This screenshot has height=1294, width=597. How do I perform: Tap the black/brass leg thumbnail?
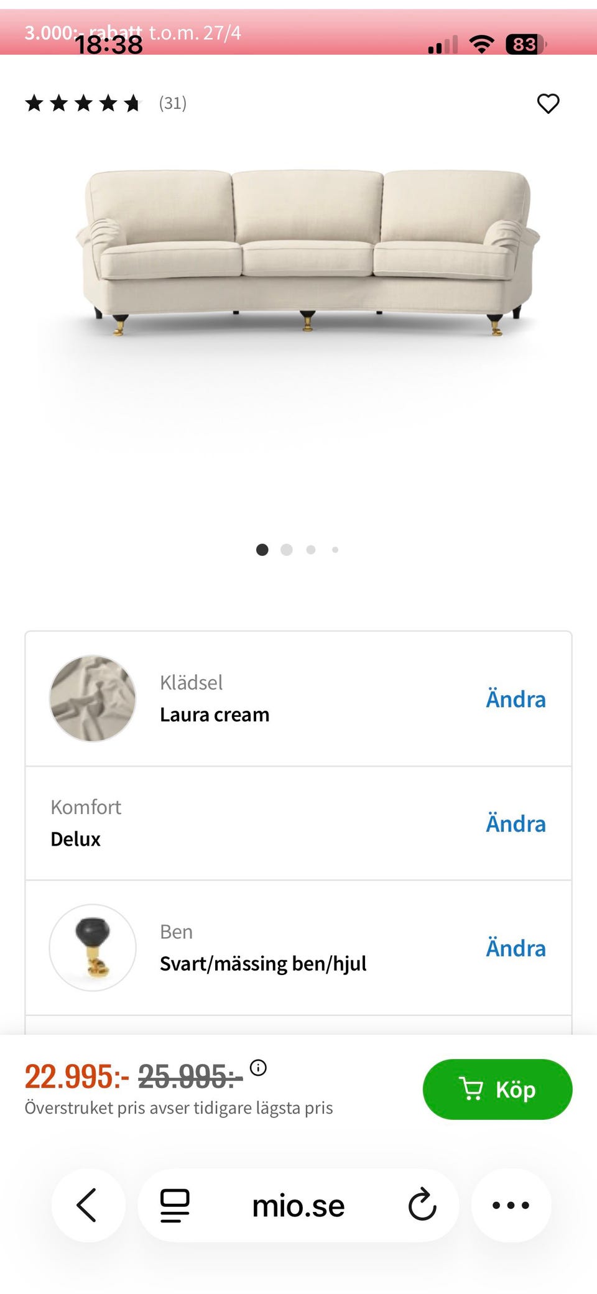click(x=93, y=948)
